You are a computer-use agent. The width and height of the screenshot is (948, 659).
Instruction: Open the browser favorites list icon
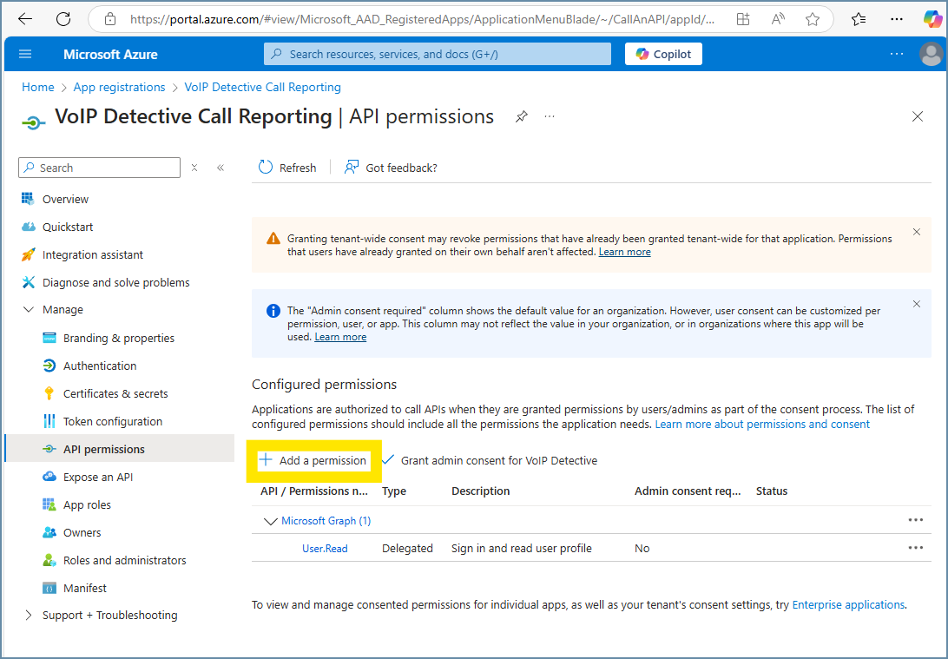(x=859, y=19)
